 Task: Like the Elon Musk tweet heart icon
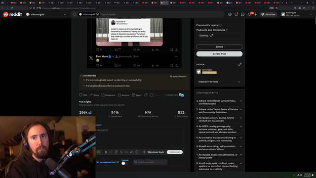[x=134, y=65]
